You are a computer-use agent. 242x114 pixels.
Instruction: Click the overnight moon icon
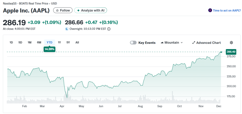(x=67, y=29)
